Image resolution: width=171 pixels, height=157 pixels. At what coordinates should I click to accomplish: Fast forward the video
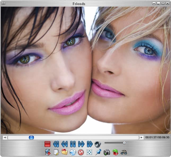click(x=81, y=144)
